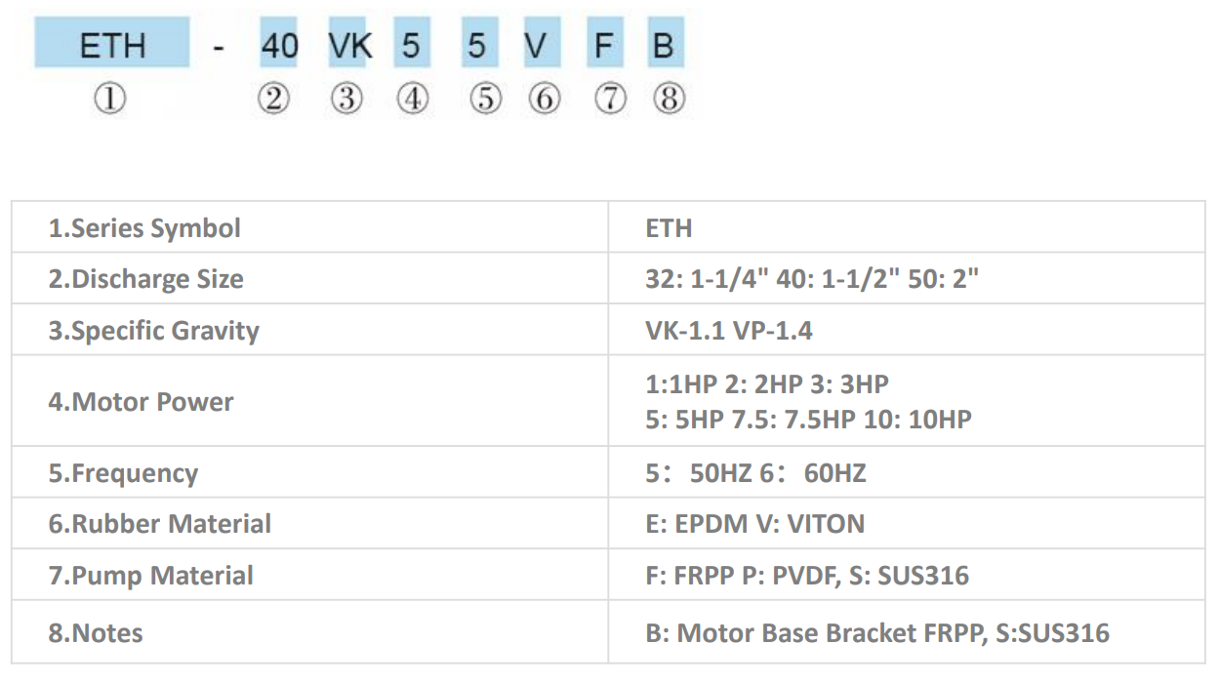Click the circled number 6 marker

click(544, 100)
